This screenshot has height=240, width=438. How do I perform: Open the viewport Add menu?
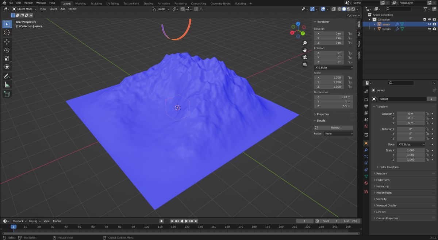63,9
